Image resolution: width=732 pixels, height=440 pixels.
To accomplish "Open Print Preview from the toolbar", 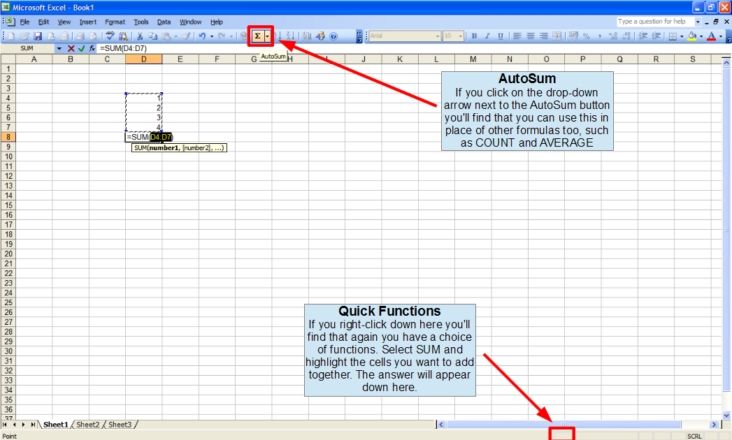I will point(94,36).
